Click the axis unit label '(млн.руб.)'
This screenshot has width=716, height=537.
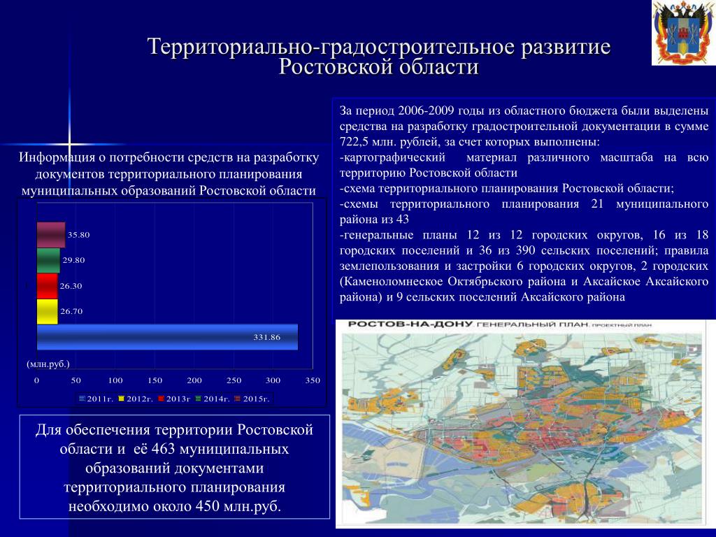[48, 364]
